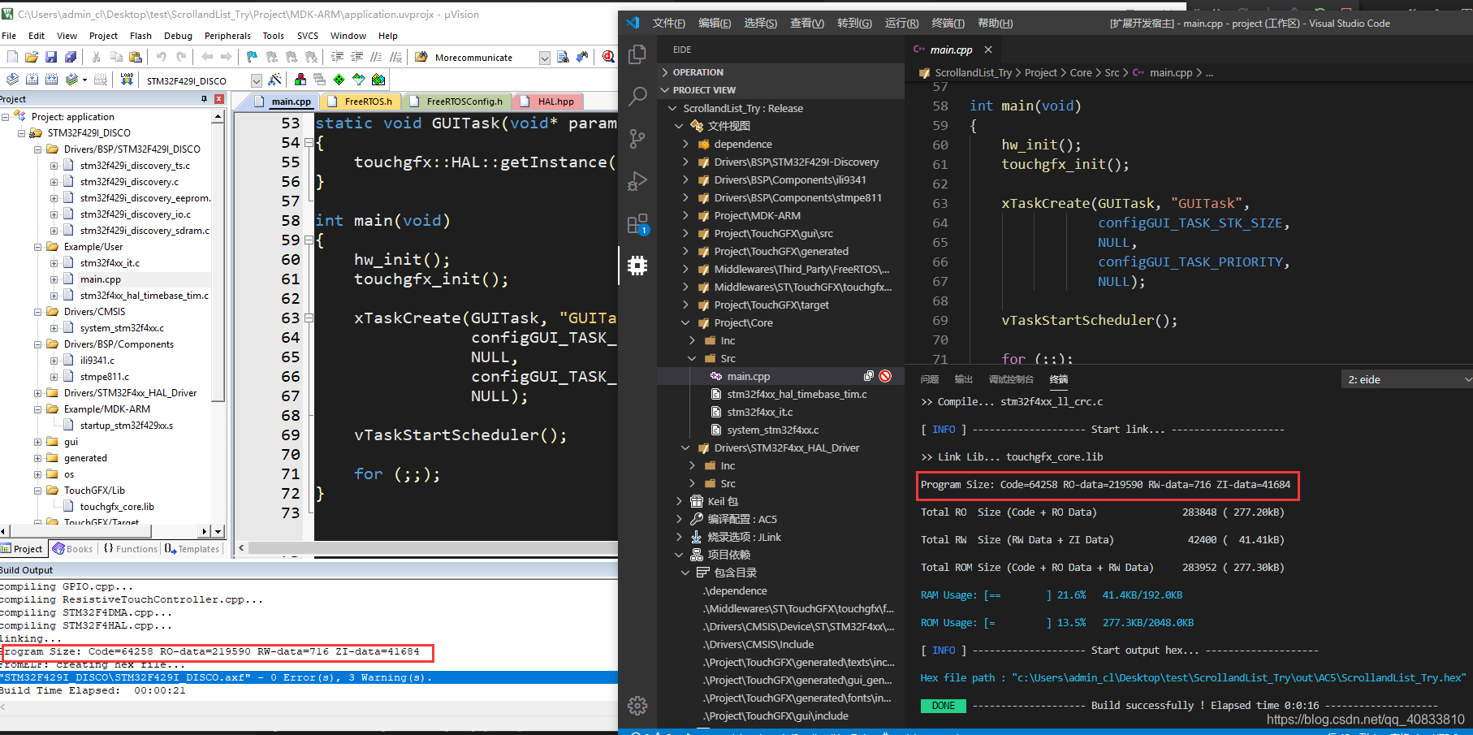Click the Translate file icon in µVision
Screen dimensions: 1473x735
(x=12, y=80)
